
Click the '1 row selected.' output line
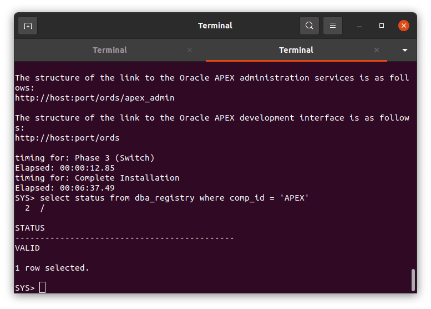point(52,268)
